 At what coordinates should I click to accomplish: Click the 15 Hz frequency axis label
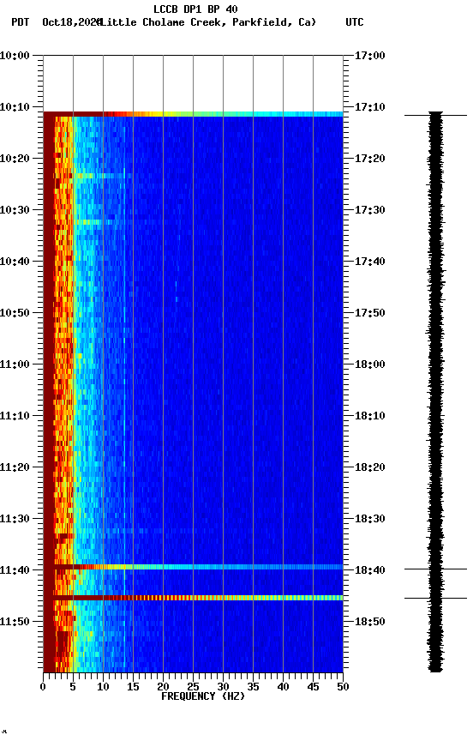click(133, 687)
